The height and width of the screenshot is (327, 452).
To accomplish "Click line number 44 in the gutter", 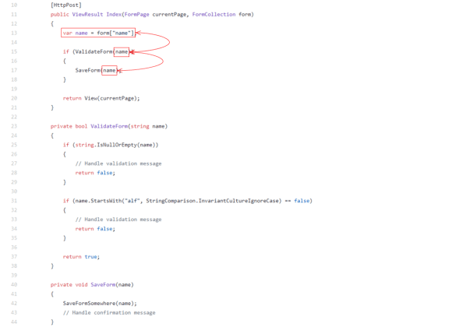I will (14, 322).
